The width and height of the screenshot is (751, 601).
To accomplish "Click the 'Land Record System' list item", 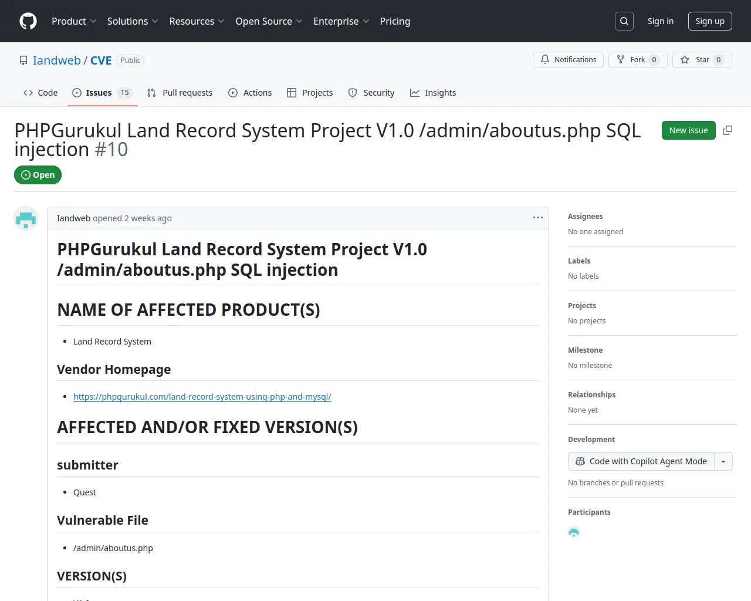I will [x=112, y=342].
